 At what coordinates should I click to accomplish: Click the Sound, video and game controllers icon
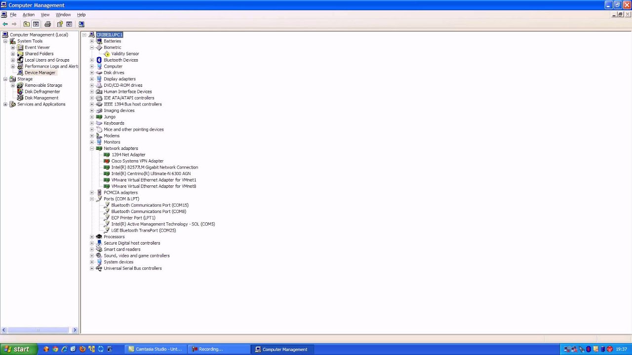click(x=99, y=256)
